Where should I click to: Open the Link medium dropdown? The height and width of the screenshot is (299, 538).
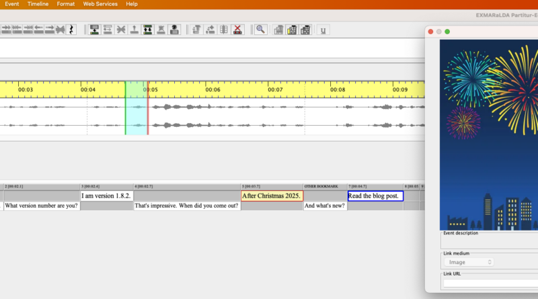pos(467,262)
